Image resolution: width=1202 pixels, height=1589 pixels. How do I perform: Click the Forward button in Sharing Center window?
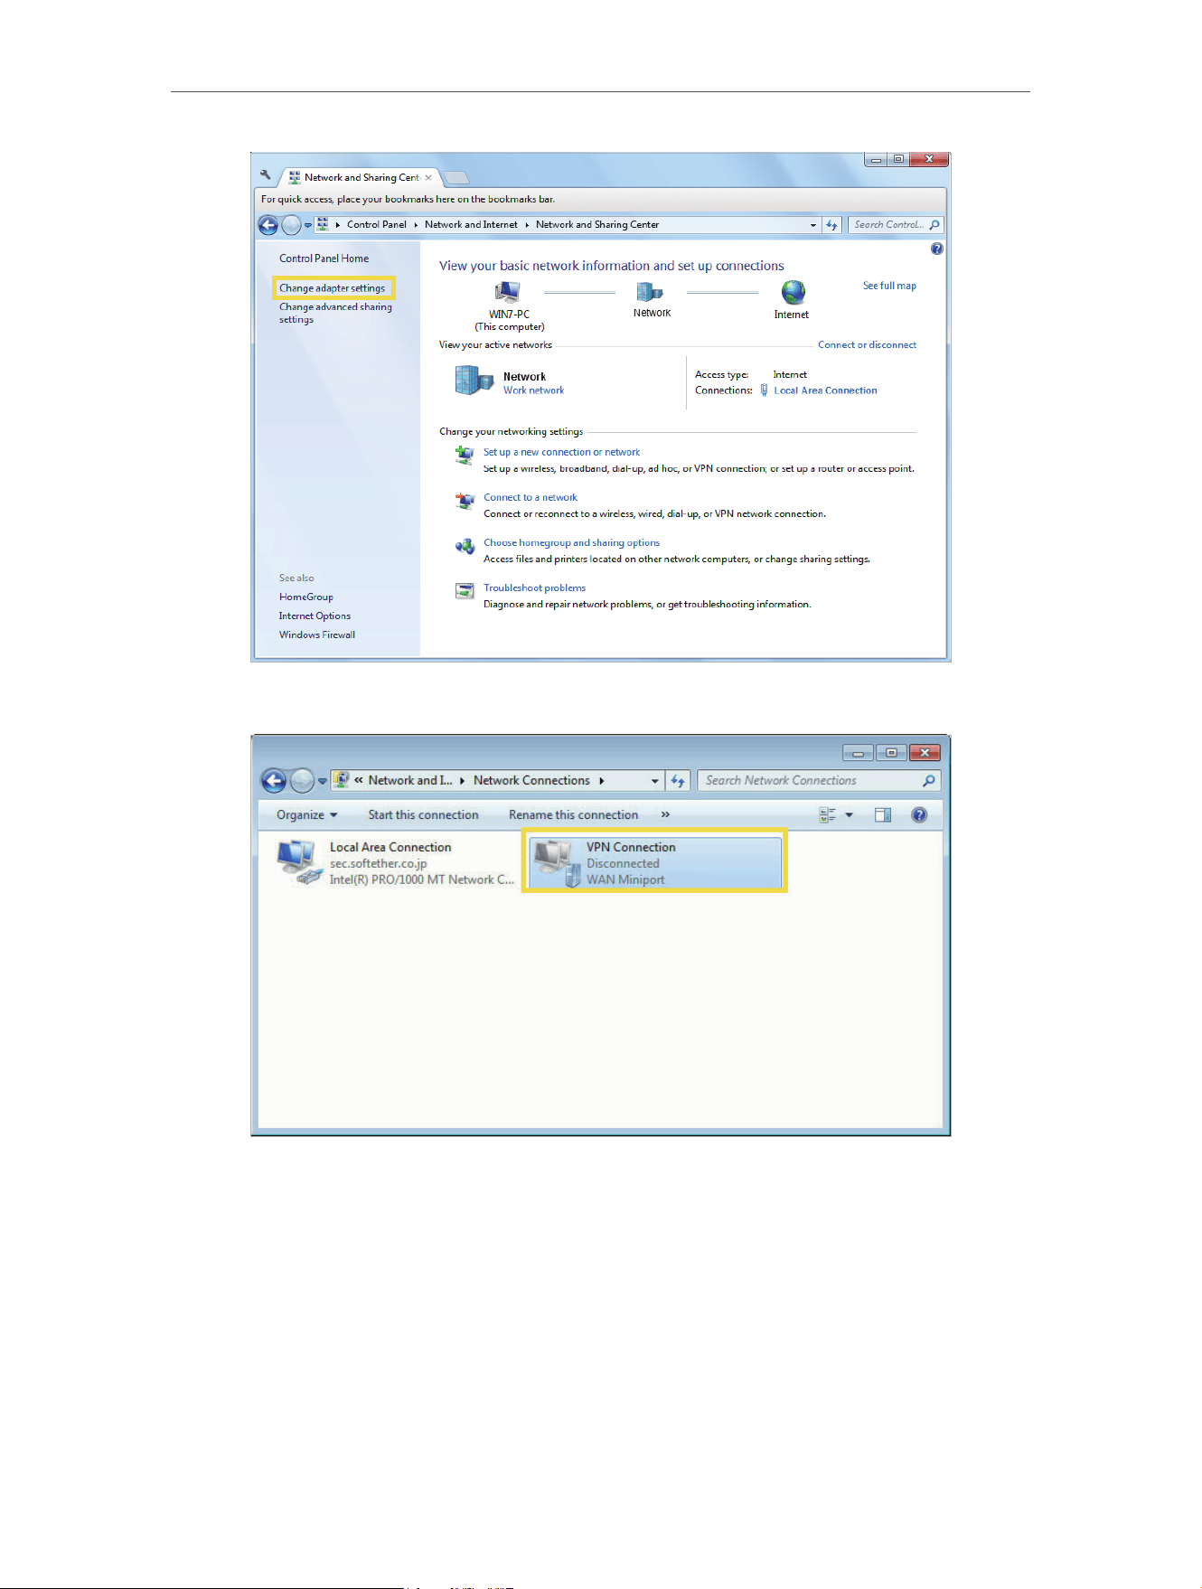tap(291, 225)
